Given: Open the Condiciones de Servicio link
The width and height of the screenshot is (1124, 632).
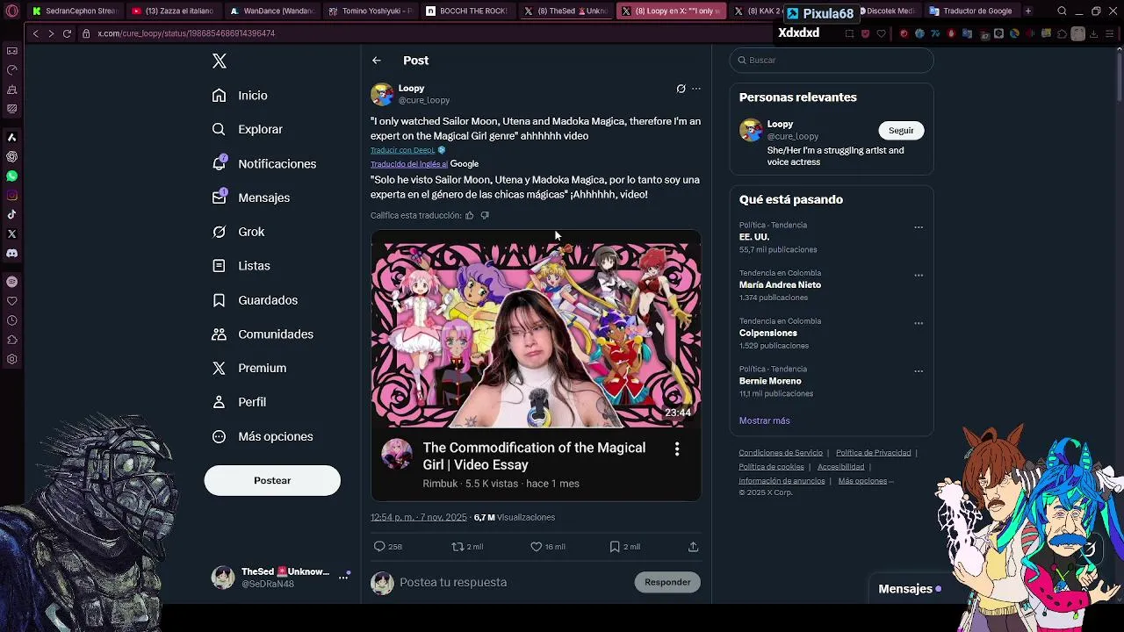Looking at the screenshot, I should coord(781,453).
